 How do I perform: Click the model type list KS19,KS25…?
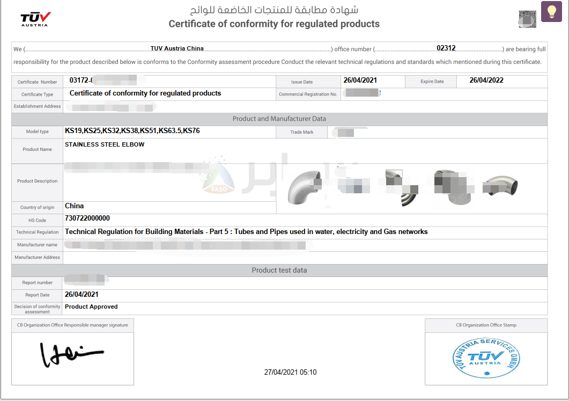tap(132, 131)
